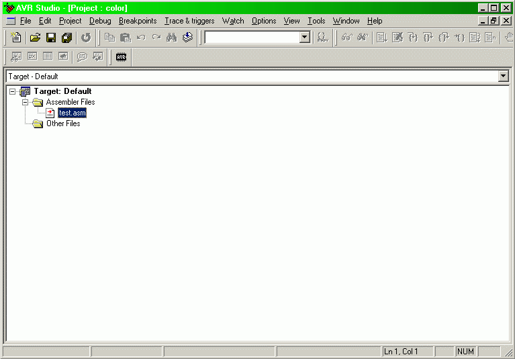This screenshot has width=515, height=359.
Task: Click the Step Over braces icon
Action: (x=428, y=38)
